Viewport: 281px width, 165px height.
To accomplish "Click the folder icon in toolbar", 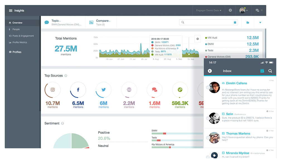I will [x=248, y=22].
